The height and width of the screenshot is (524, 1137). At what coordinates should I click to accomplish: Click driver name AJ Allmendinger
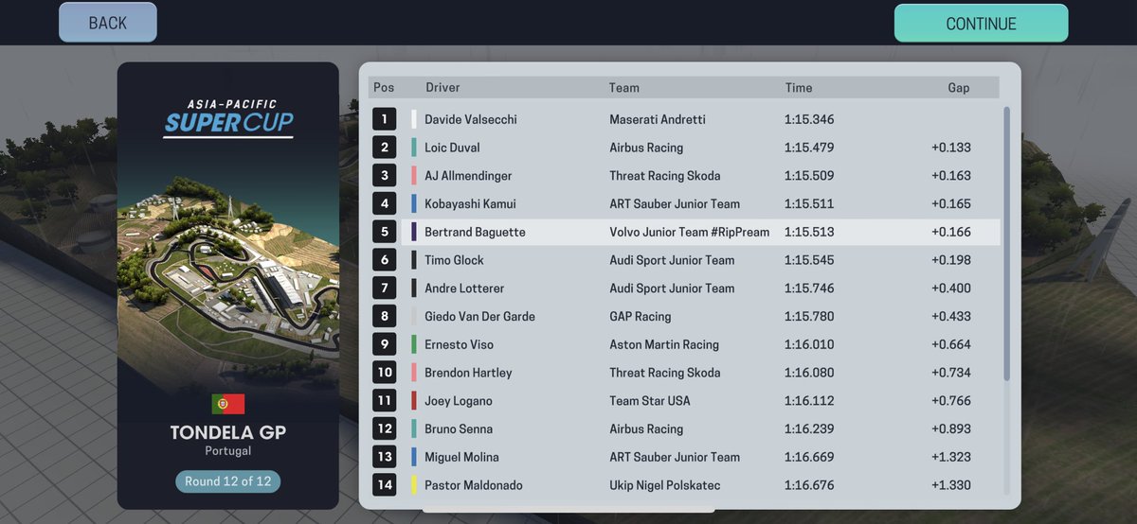(468, 176)
